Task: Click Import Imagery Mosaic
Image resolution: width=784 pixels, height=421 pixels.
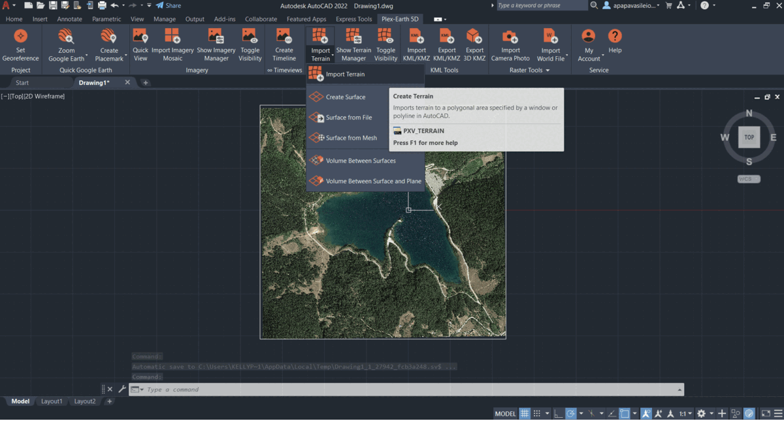Action: click(172, 44)
